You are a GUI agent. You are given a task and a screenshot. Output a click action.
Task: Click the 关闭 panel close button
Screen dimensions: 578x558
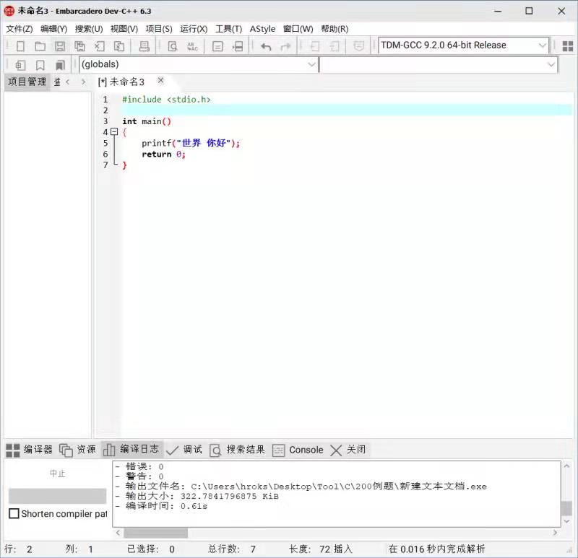(345, 450)
